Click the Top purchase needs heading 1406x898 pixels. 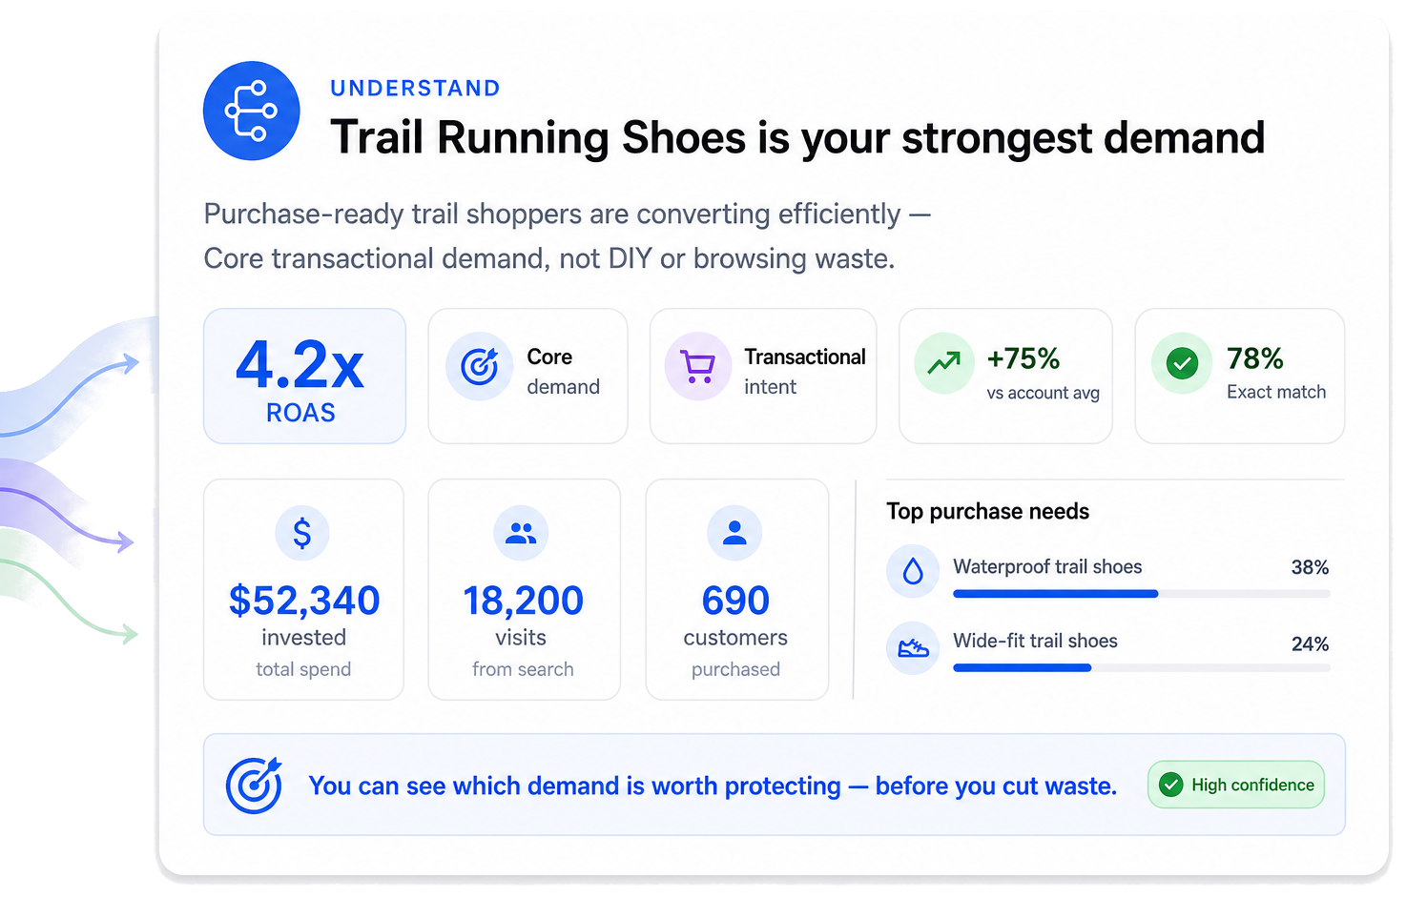click(987, 511)
